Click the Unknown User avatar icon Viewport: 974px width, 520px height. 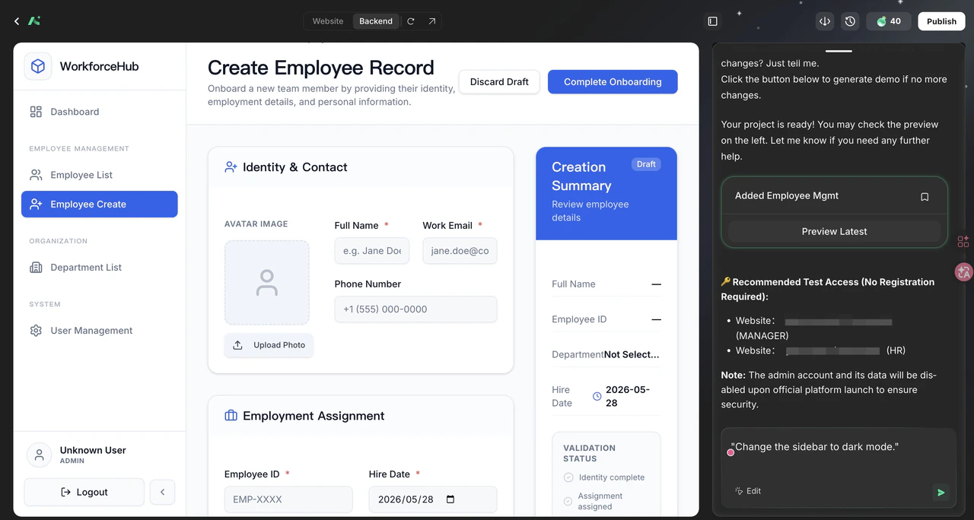pyautogui.click(x=39, y=455)
